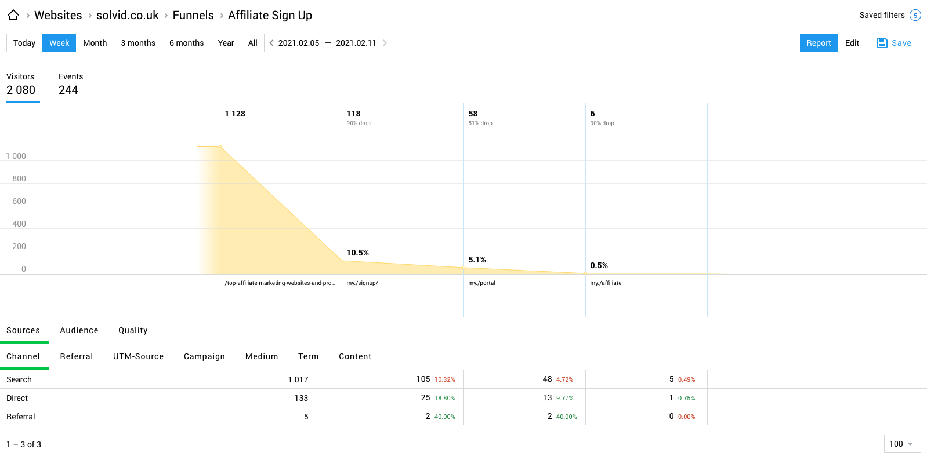The image size is (927, 460).
Task: Click the 5.1% conversion label
Action: pyautogui.click(x=477, y=260)
